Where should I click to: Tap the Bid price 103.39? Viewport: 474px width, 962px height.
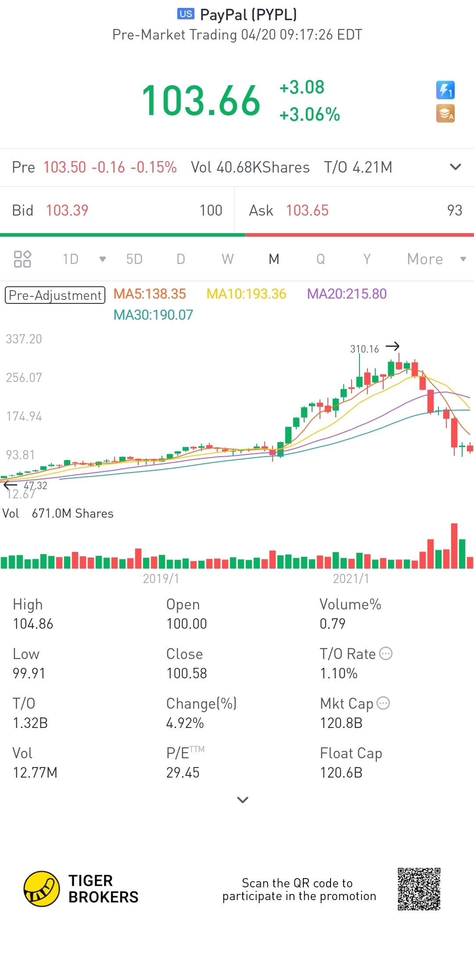pos(67,210)
